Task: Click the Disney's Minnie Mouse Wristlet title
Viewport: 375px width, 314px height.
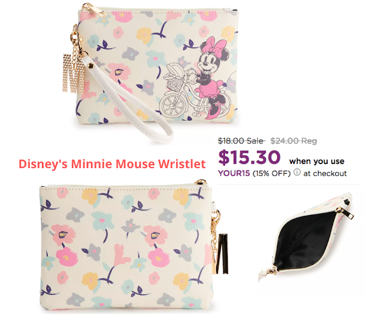Action: tap(112, 164)
